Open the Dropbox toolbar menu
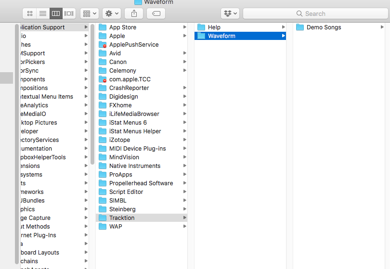Image resolution: width=390 pixels, height=269 pixels. point(230,13)
